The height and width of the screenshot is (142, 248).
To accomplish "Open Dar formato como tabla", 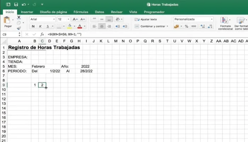I will (x=241, y=23).
